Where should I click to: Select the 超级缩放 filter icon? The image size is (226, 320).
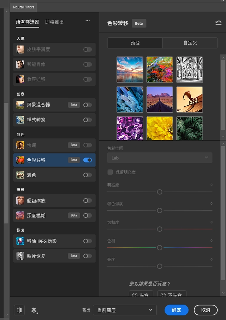pos(20,201)
